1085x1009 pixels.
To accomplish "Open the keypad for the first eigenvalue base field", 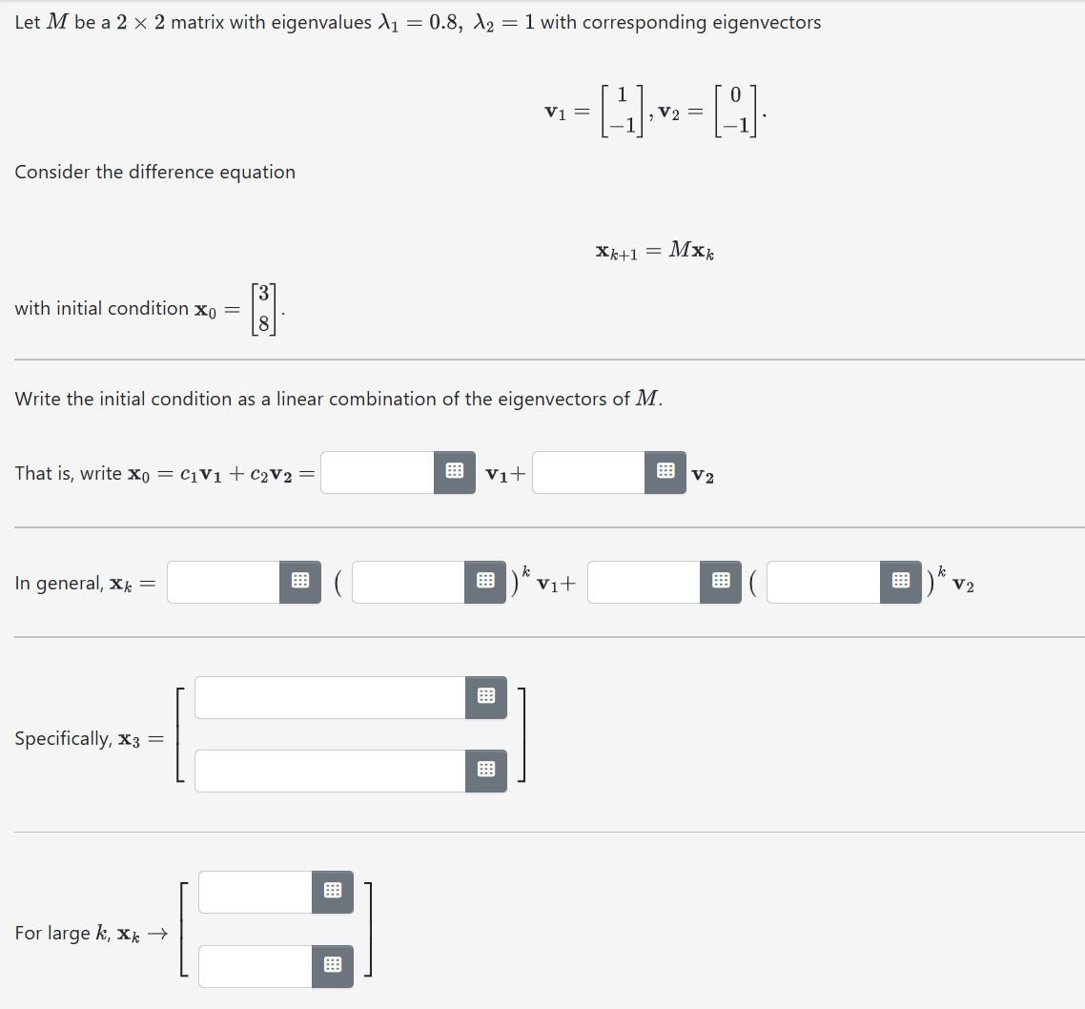I will (485, 582).
